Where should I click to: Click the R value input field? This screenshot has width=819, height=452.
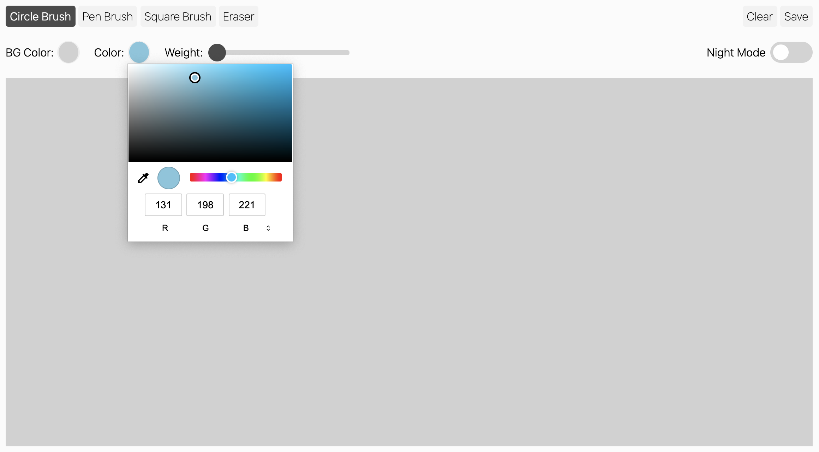(163, 205)
